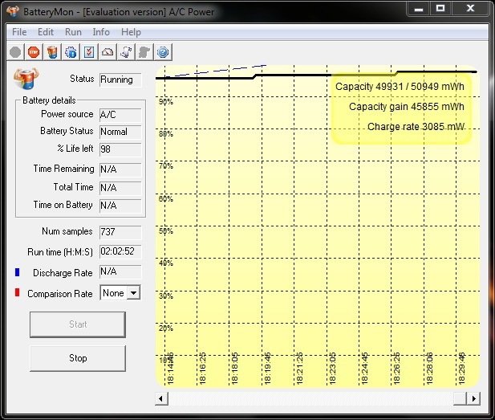Screen dimensions: 495x420
Task: Click the BatteryMon title bar app icon
Action: coord(14,10)
